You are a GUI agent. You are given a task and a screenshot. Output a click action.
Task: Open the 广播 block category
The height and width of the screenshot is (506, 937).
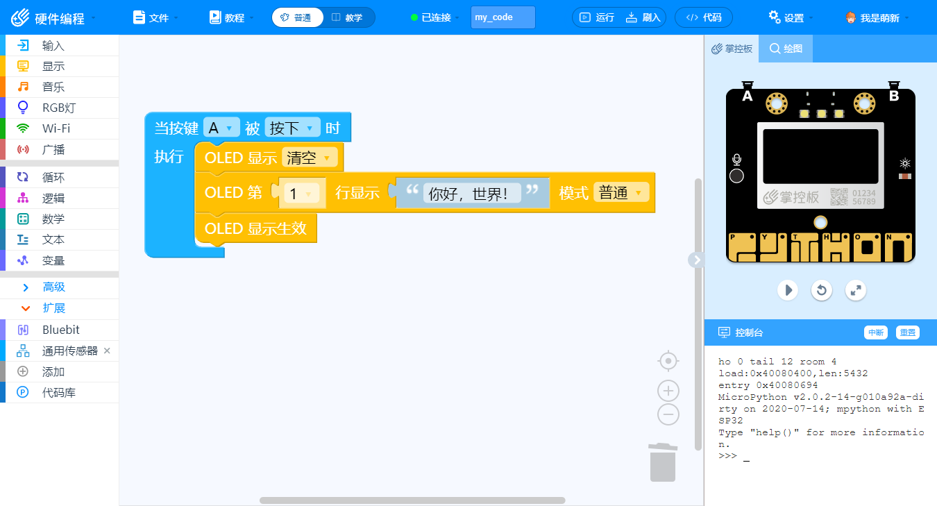click(x=59, y=150)
